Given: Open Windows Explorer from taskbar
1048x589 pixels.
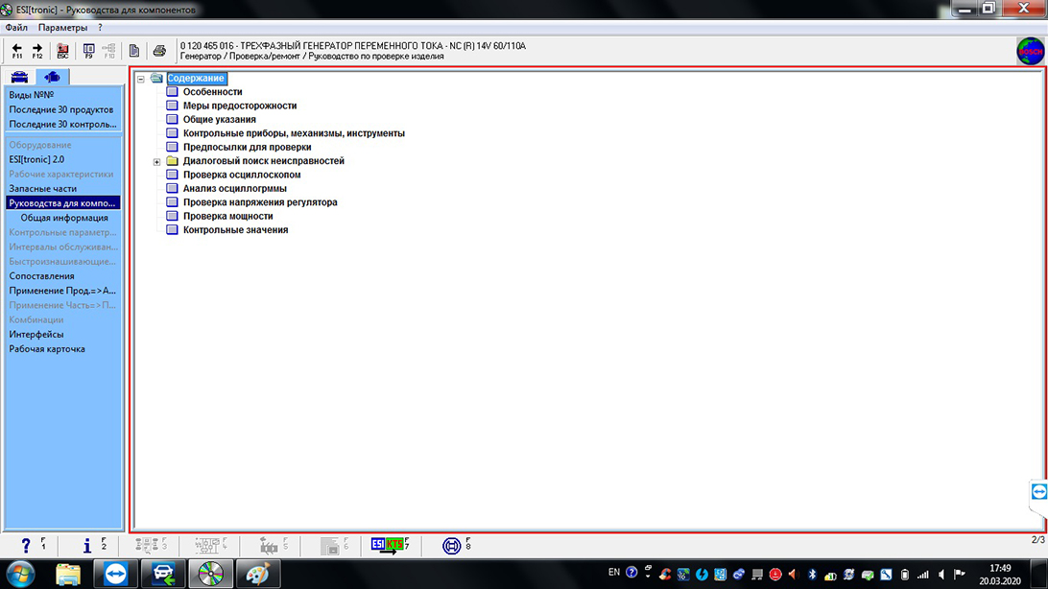Looking at the screenshot, I should click(68, 575).
